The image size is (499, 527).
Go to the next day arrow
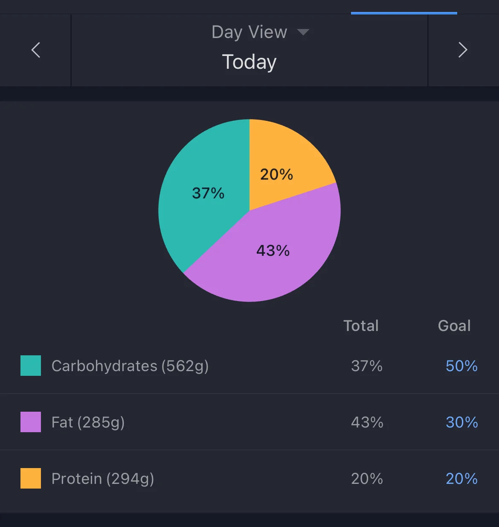point(463,50)
